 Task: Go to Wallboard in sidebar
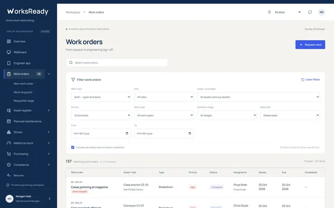tap(20, 52)
